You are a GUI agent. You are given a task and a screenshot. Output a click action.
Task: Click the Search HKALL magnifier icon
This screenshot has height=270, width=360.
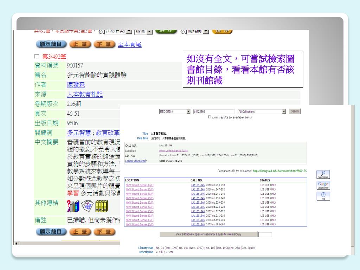pyautogui.click(x=323, y=174)
